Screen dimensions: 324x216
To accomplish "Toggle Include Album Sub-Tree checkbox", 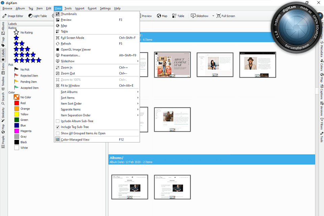I will 58,121.
